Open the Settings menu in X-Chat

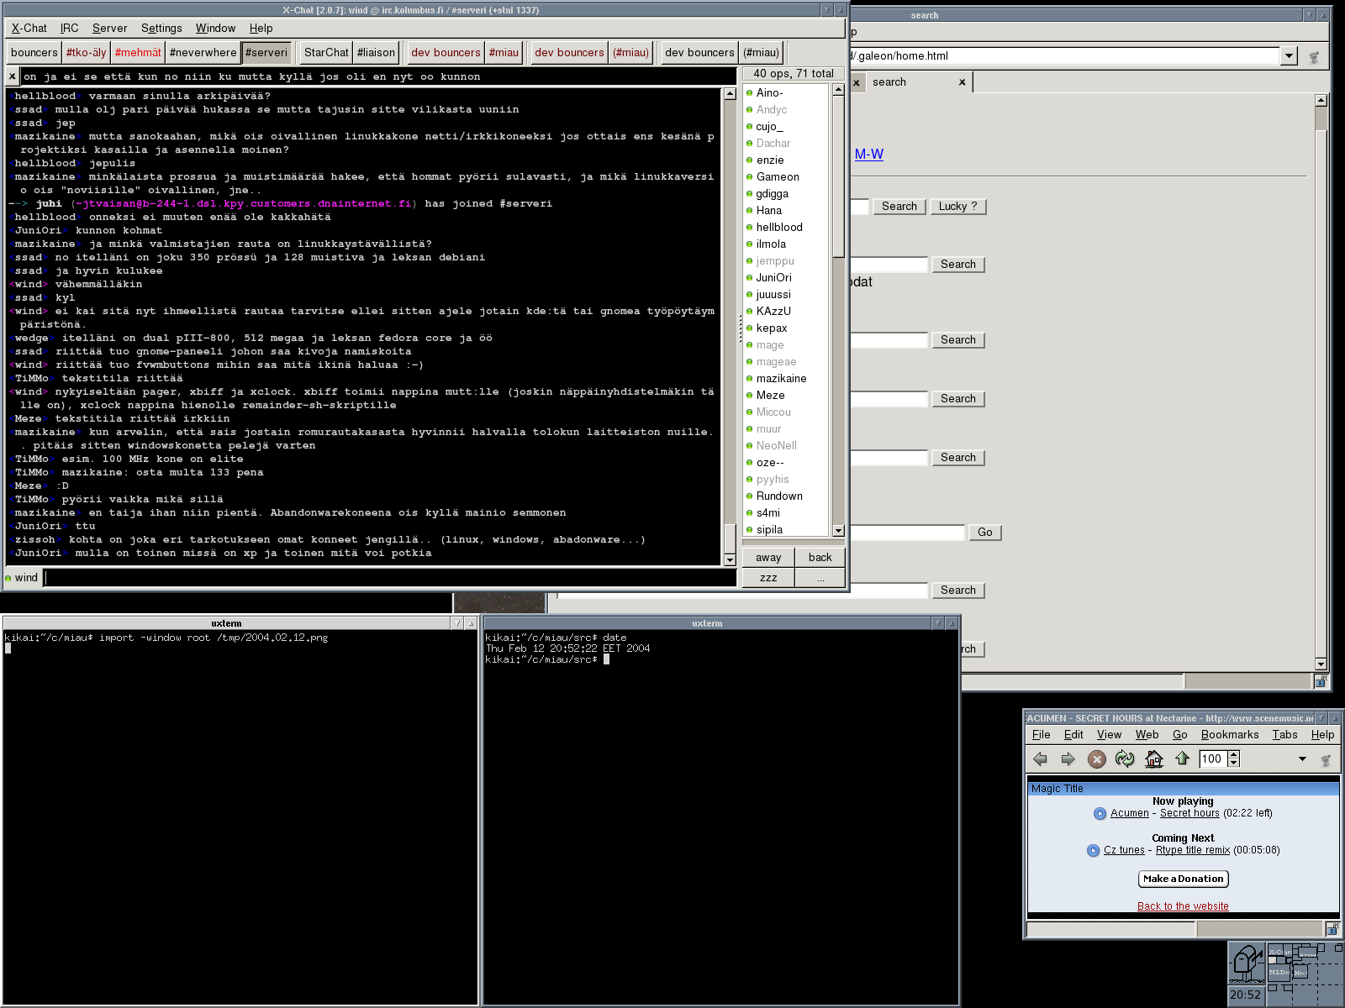[161, 28]
